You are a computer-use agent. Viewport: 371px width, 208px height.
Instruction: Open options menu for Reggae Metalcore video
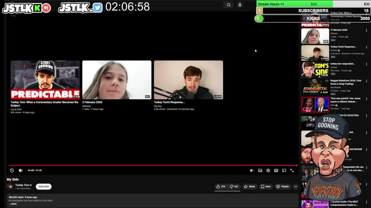366,81
